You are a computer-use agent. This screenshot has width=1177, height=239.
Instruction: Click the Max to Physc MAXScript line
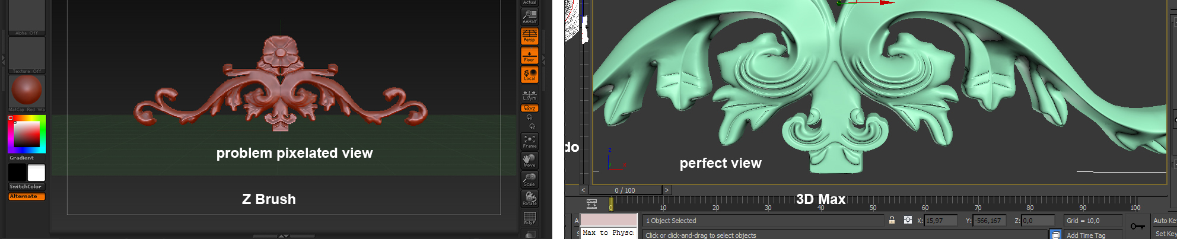click(609, 233)
